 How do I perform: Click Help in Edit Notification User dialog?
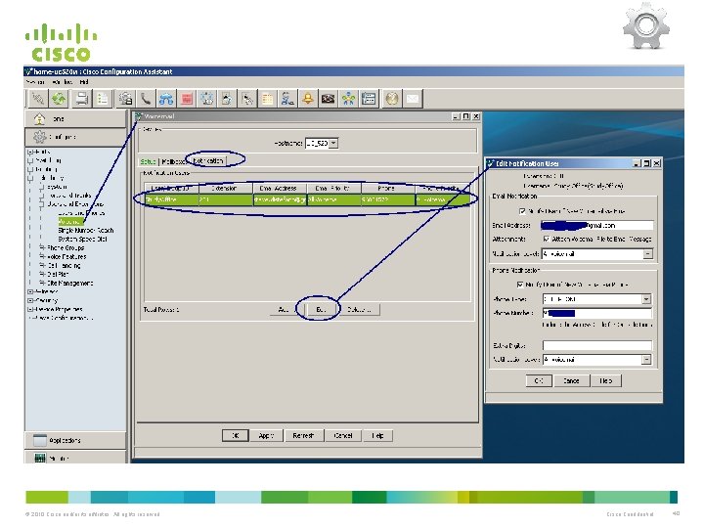click(605, 380)
